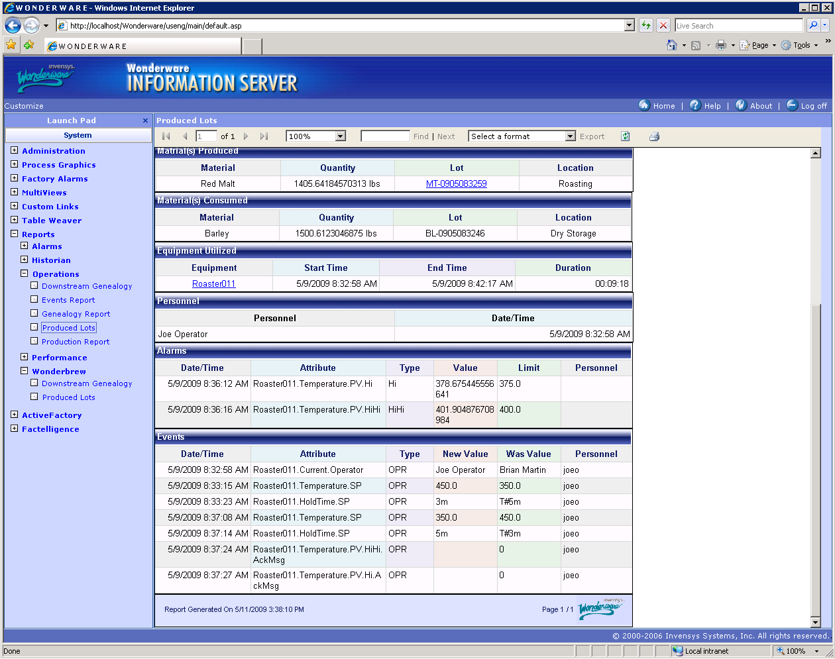Screen dimensions: 835x659
Task: Click Log off in header
Action: click(x=814, y=106)
